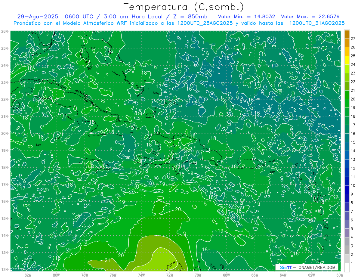Click the "25" color scale label
Image resolution: width=361 pixels, height=279 pixels.
(x=353, y=56)
